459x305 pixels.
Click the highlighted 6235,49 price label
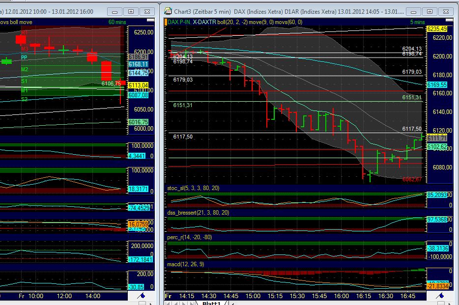(436, 29)
